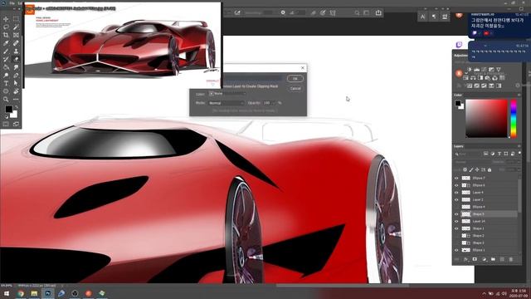Add a Curves adjustment
Image resolution: width=531 pixels, height=299 pixels.
click(485, 70)
